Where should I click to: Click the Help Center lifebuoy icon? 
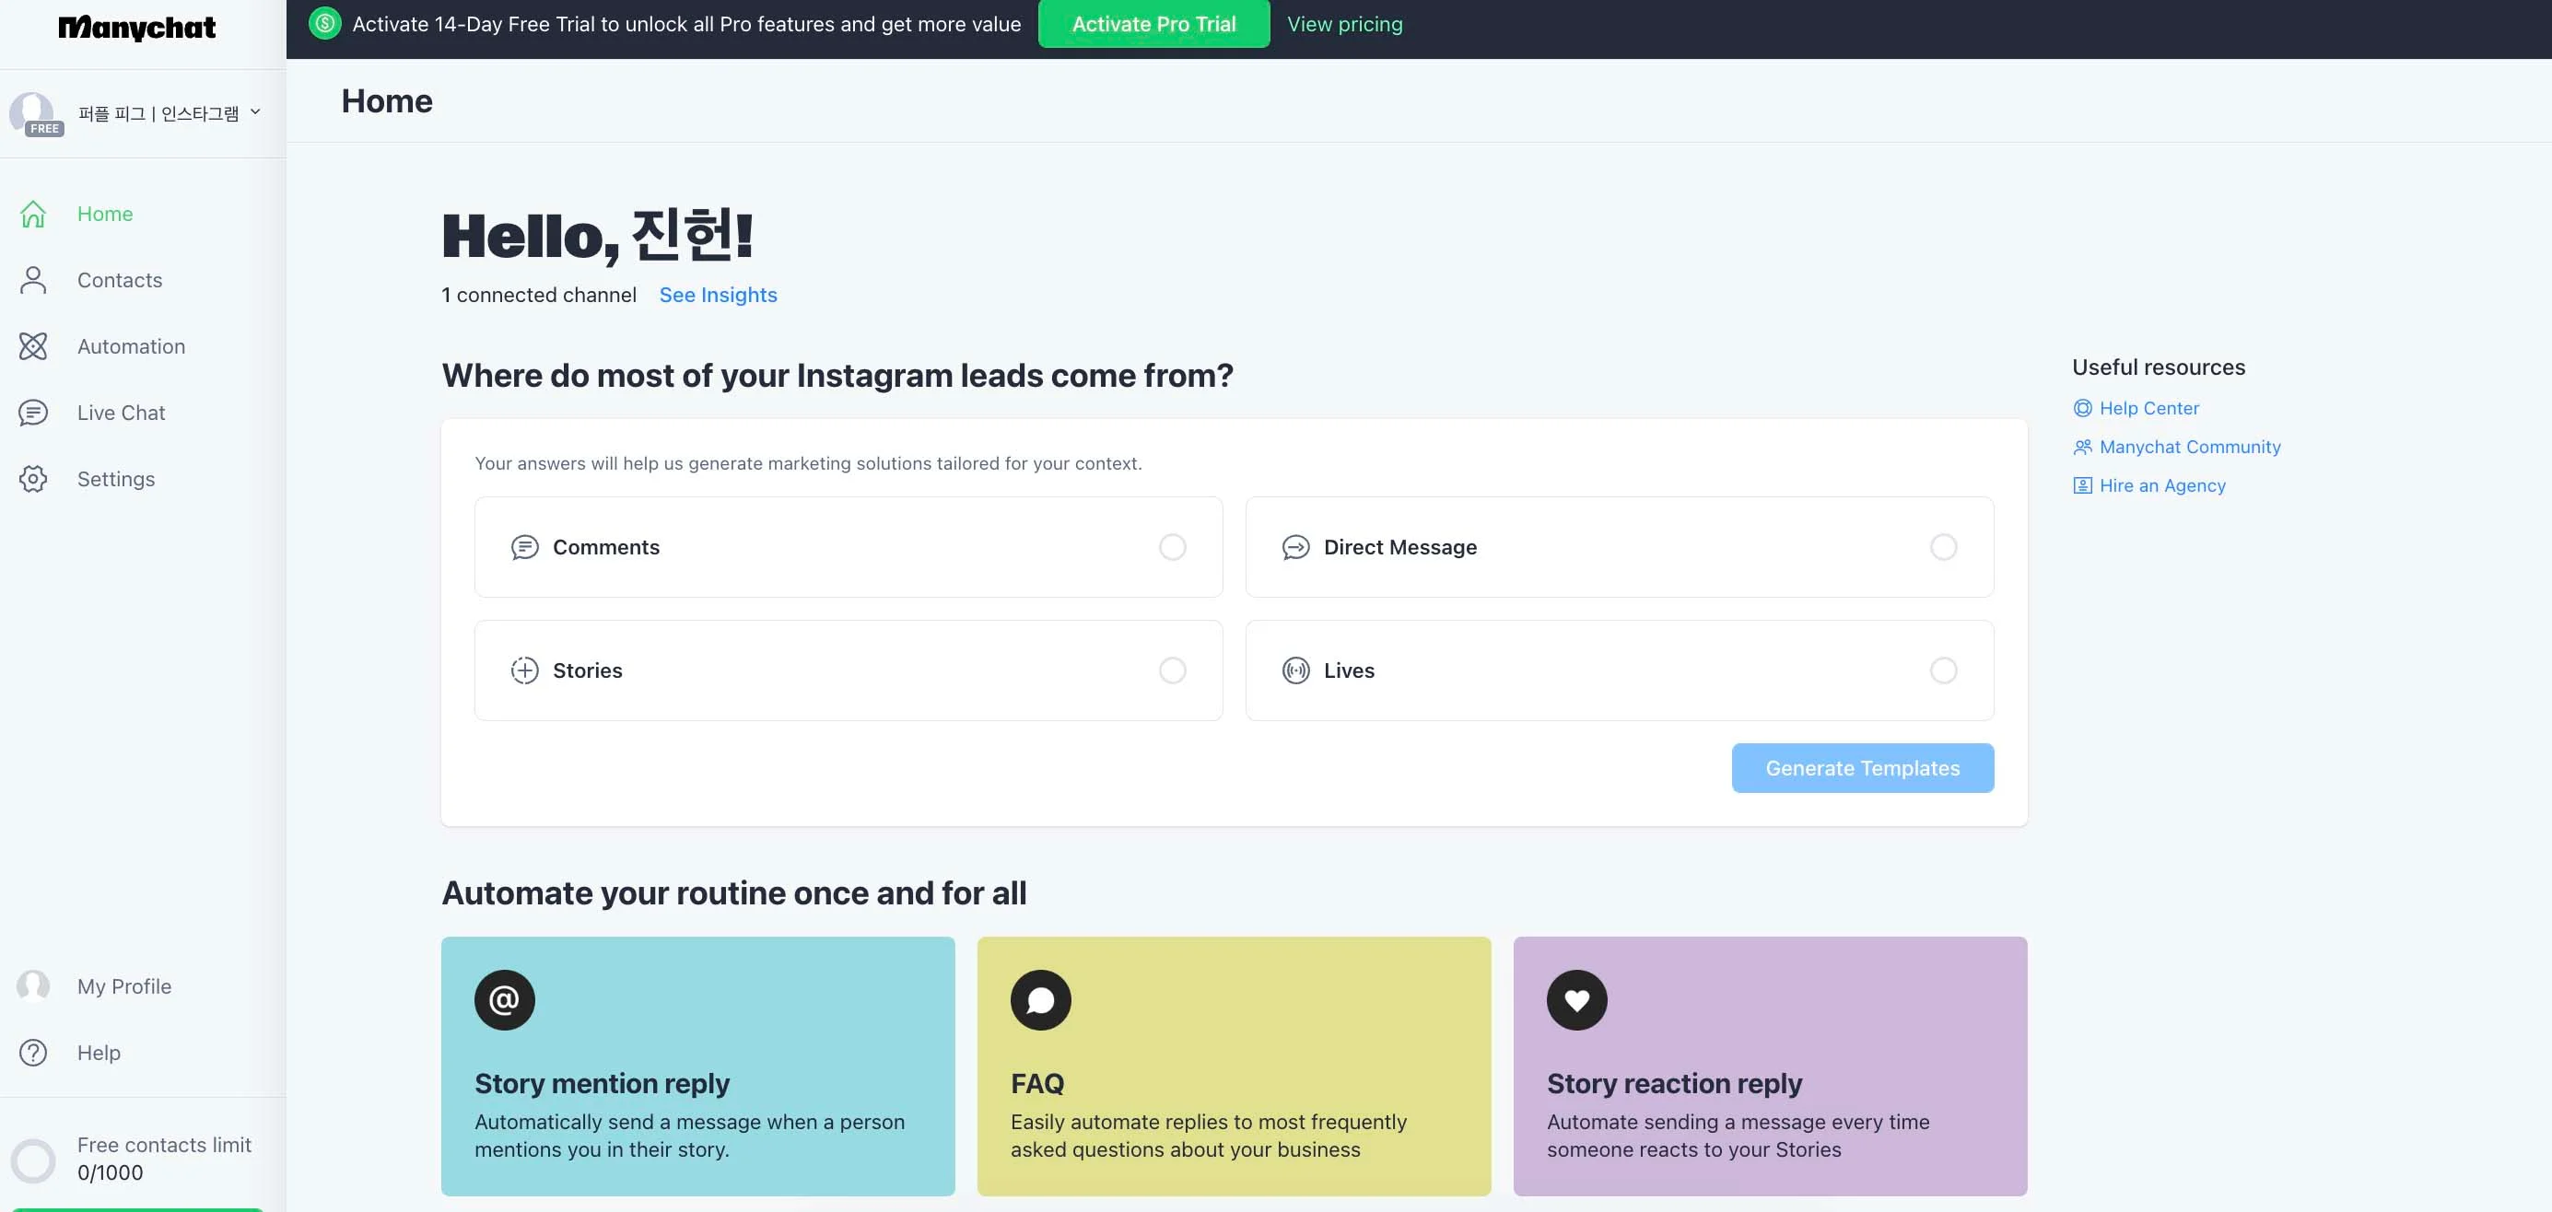pos(2082,408)
